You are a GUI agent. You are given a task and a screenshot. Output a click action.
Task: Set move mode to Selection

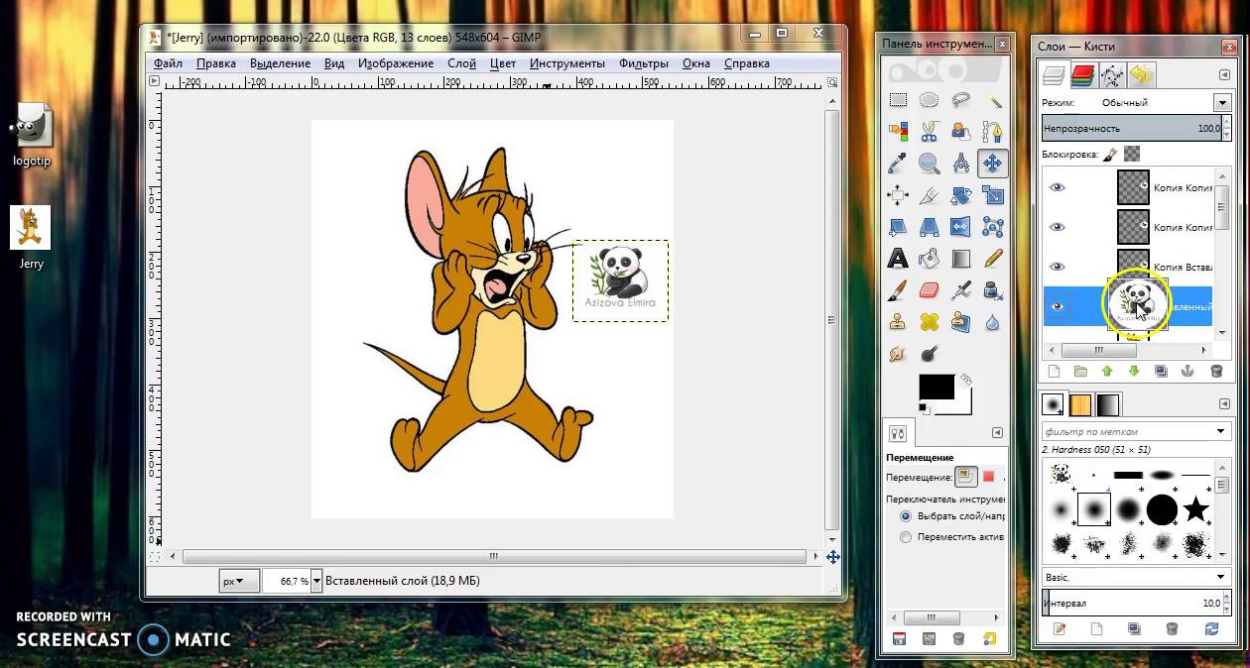988,477
